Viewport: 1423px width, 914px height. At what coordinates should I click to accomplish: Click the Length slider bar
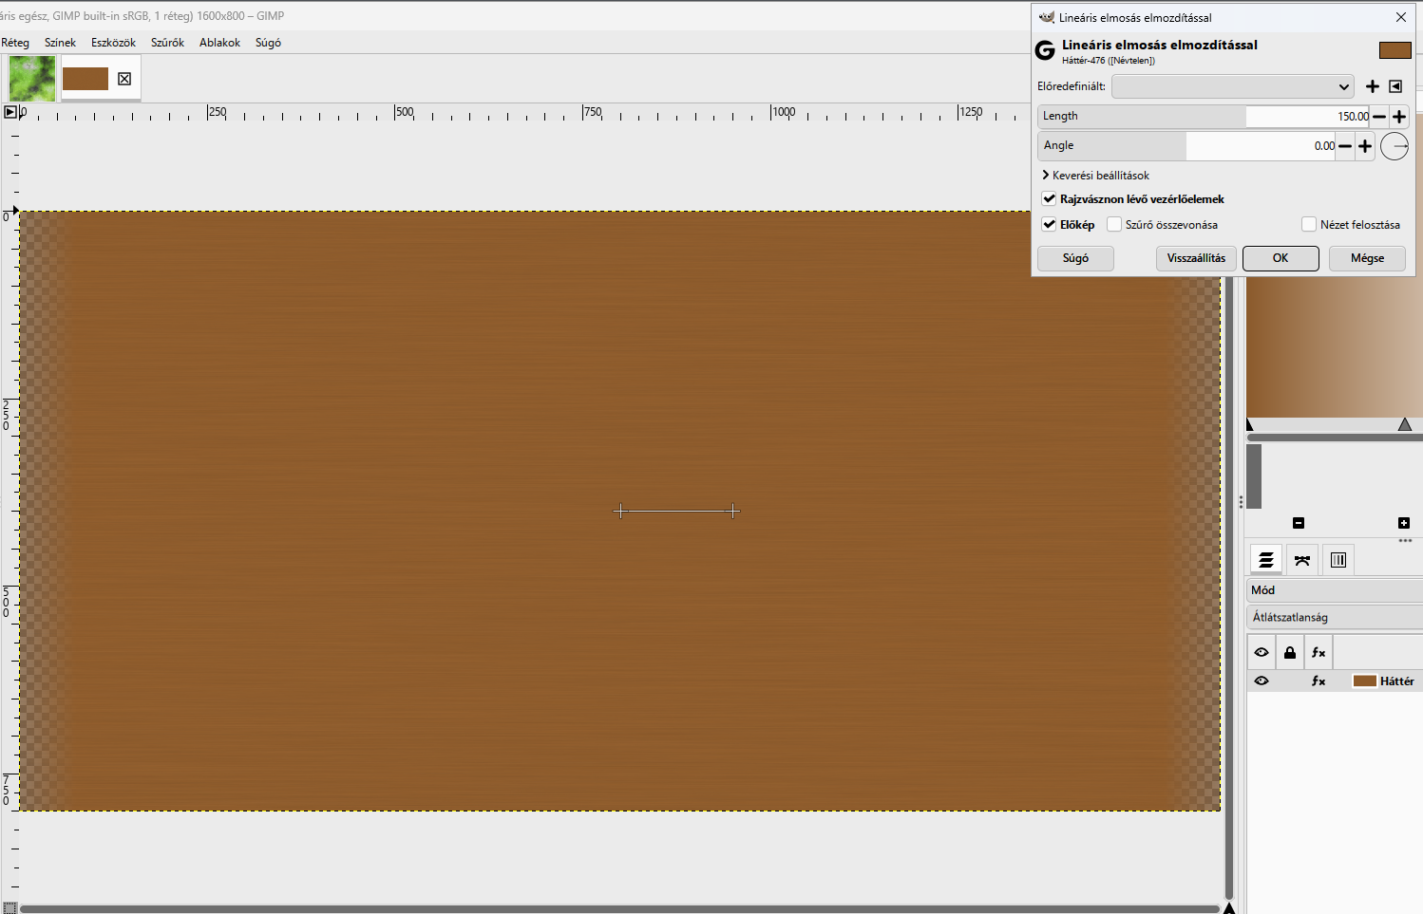[x=1204, y=117]
